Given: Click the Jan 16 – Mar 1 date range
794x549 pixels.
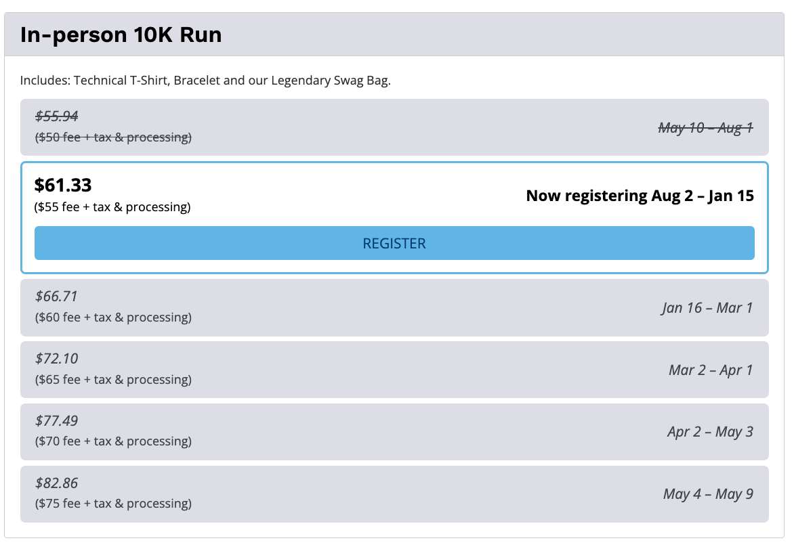Looking at the screenshot, I should [707, 308].
